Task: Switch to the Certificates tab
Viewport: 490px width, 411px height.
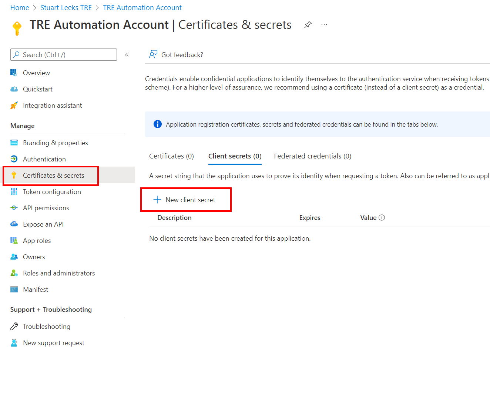Action: (171, 156)
